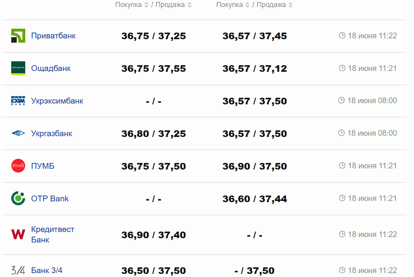Sort first rate column by Продажа arrows
This screenshot has width=414, height=277.
[x=190, y=5]
